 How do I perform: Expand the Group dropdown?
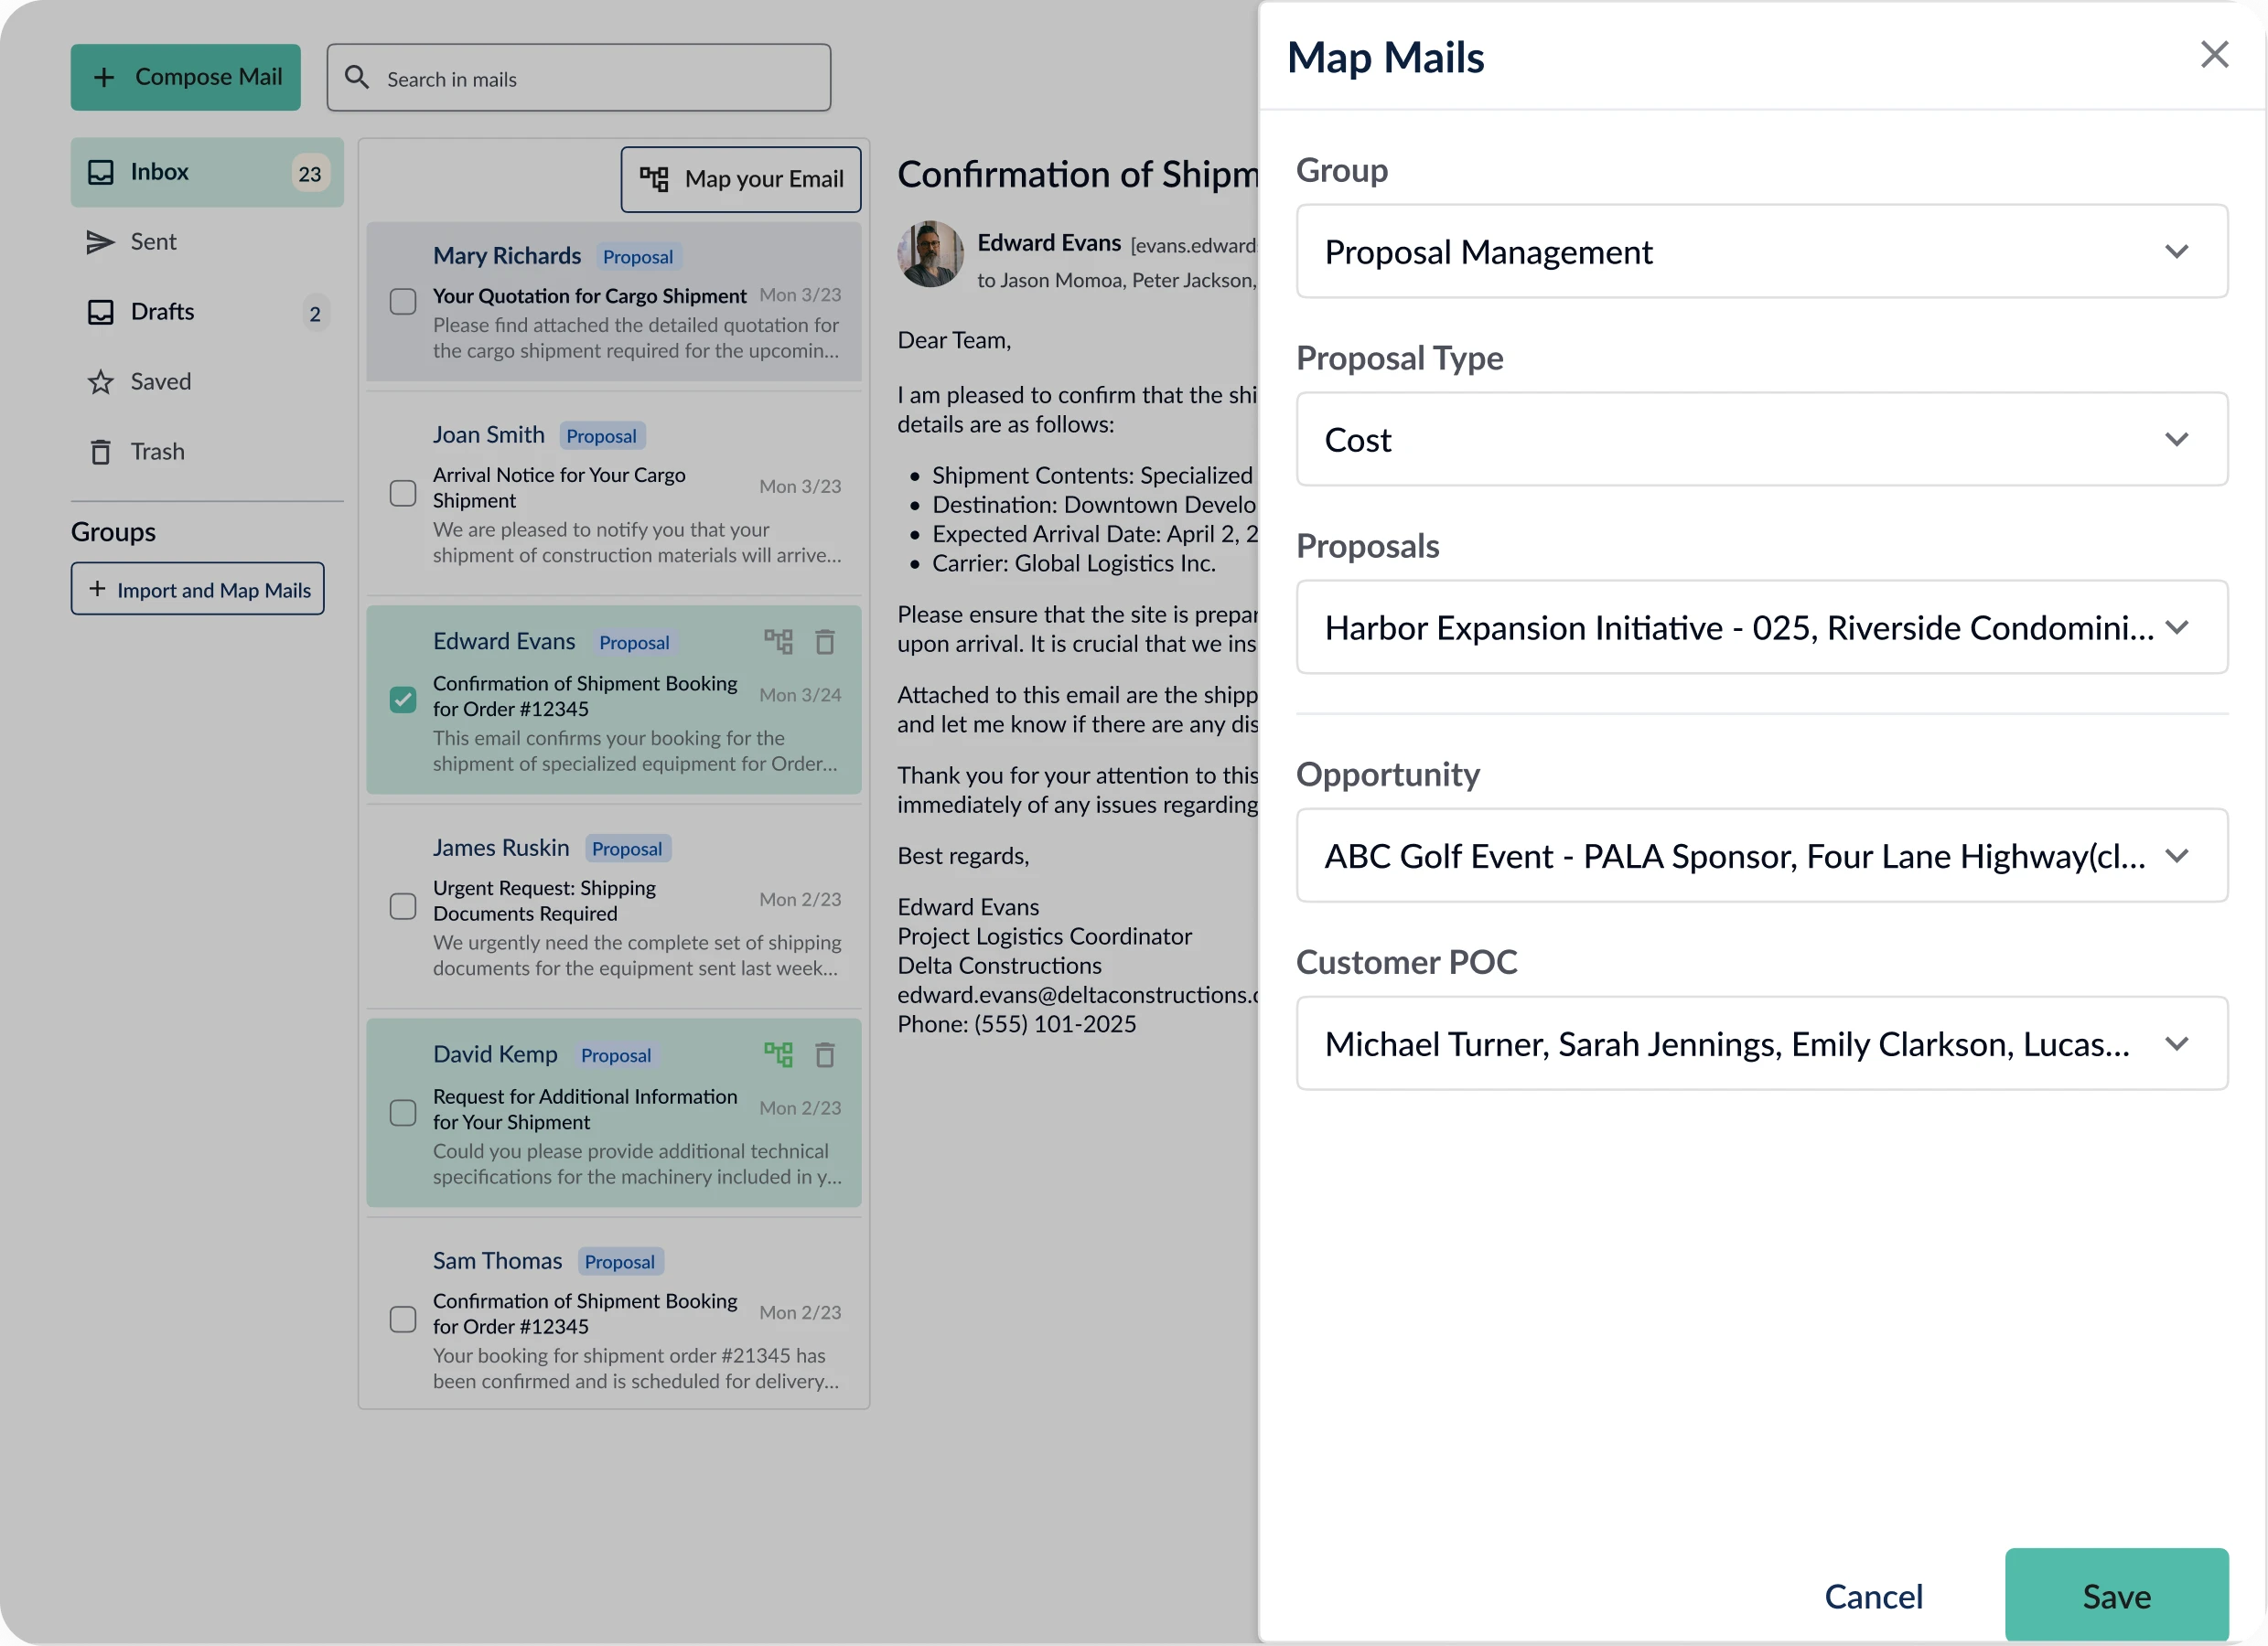pos(1761,251)
